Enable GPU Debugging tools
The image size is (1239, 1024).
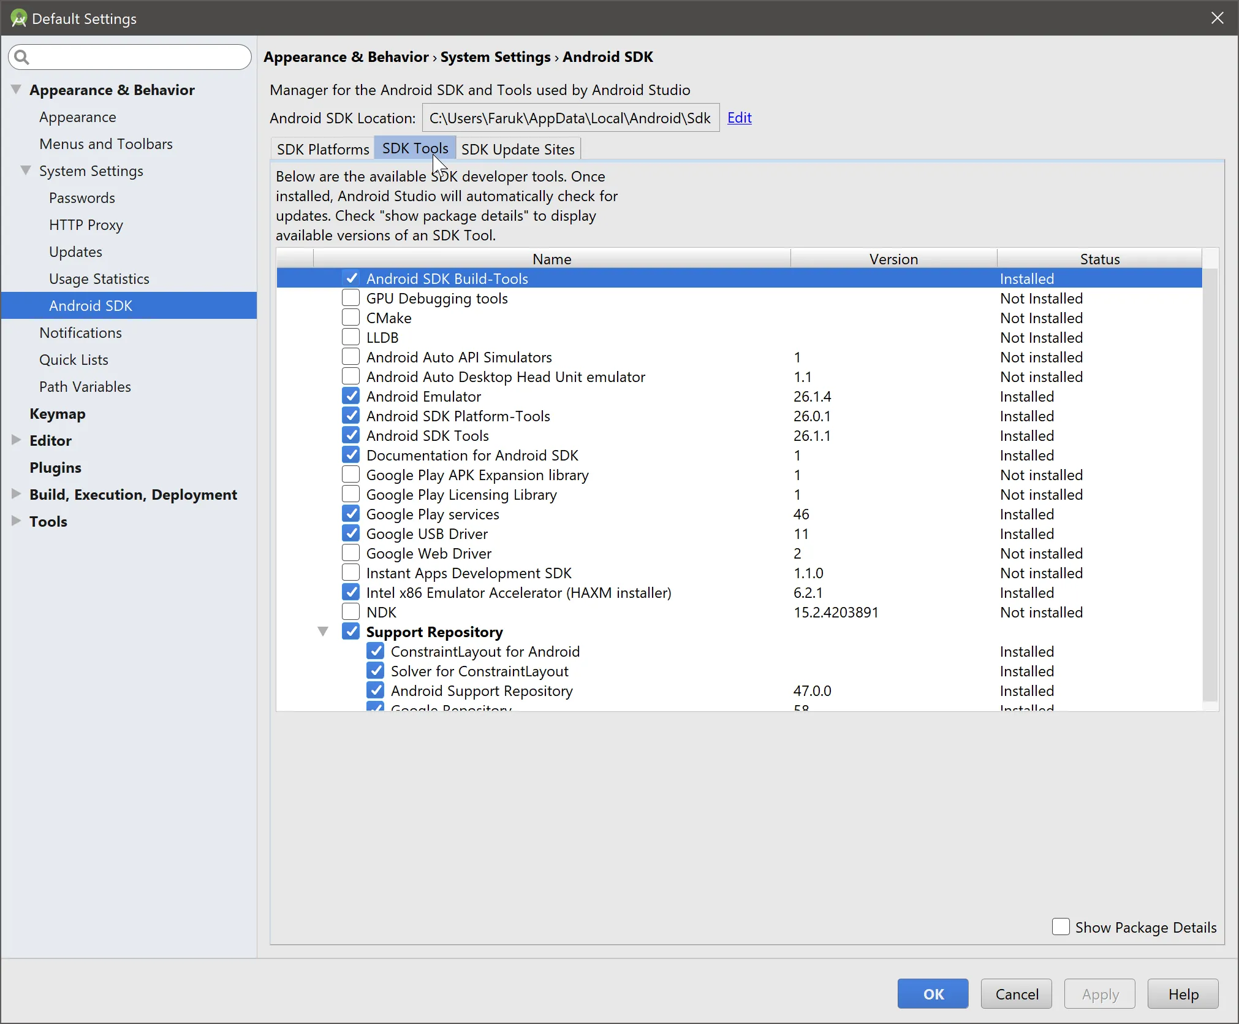pos(349,297)
